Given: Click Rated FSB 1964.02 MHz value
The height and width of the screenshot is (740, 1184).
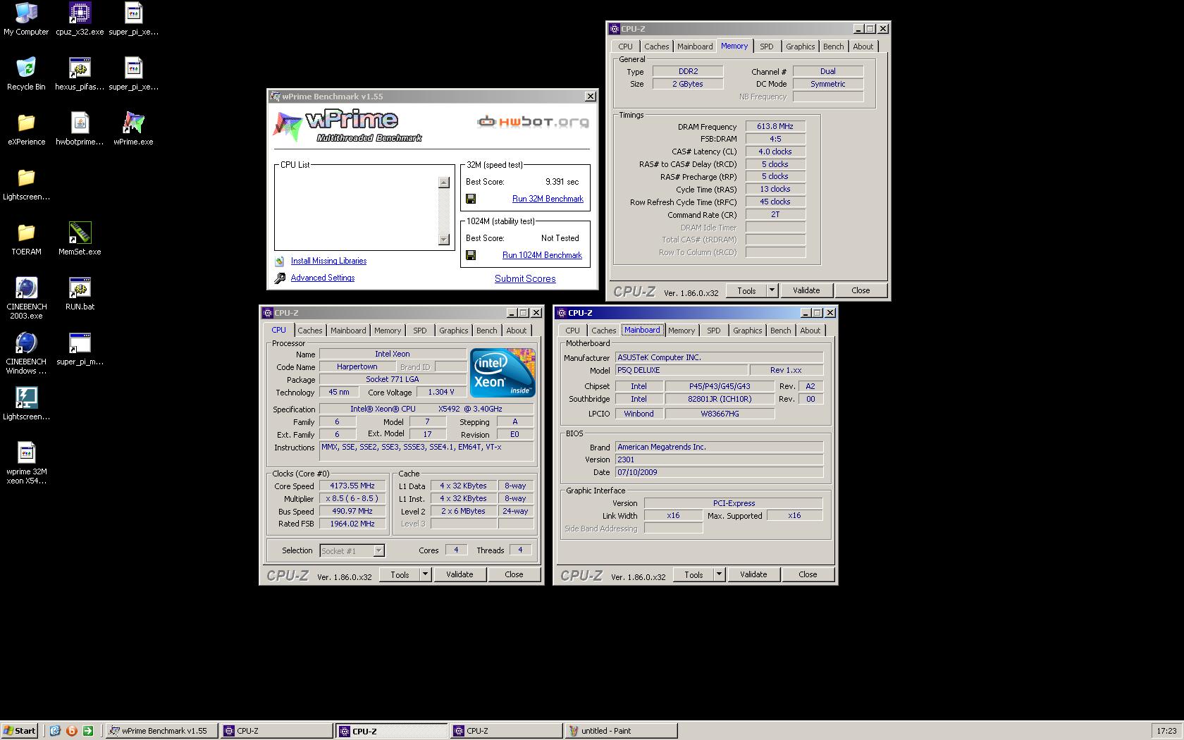Looking at the screenshot, I should pos(352,524).
